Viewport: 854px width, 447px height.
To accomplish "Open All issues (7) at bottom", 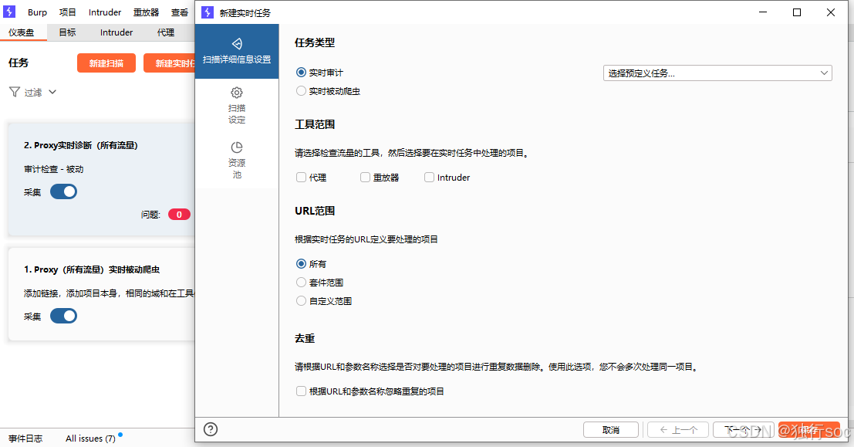I will (x=90, y=439).
